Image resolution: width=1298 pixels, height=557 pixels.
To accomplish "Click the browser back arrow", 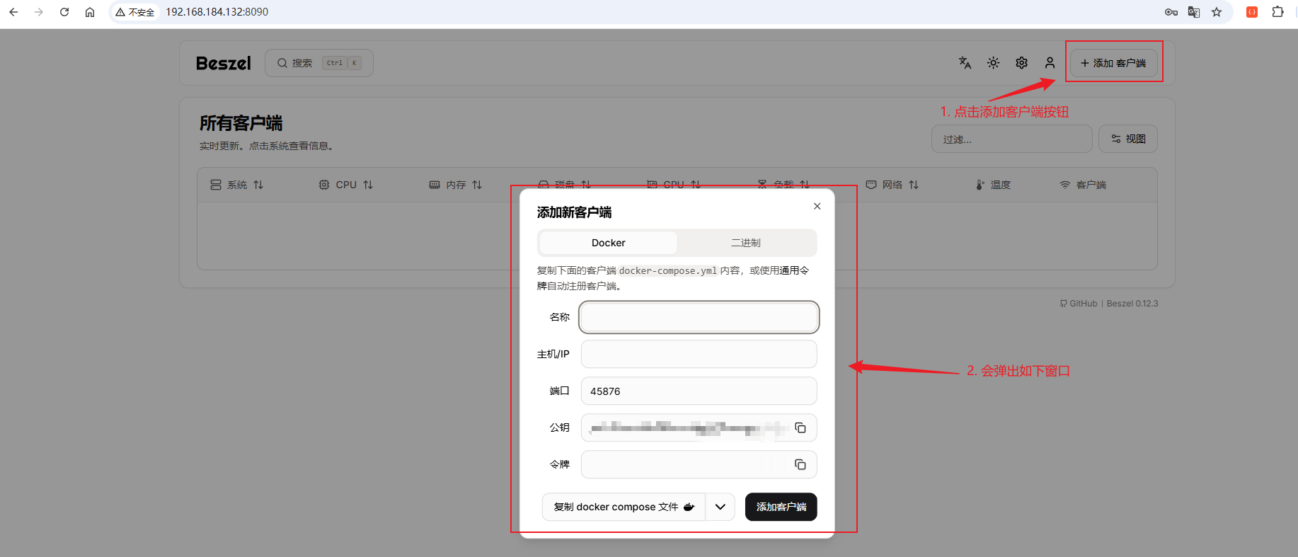I will point(13,12).
